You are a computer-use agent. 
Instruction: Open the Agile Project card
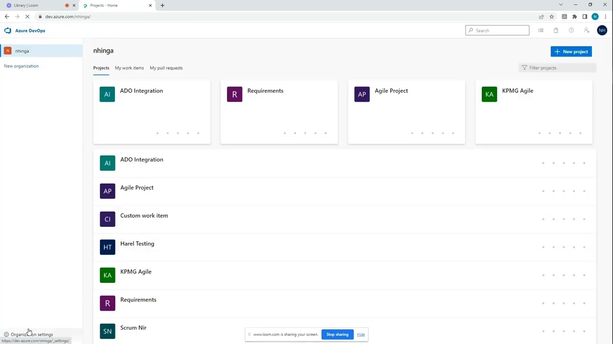(407, 112)
